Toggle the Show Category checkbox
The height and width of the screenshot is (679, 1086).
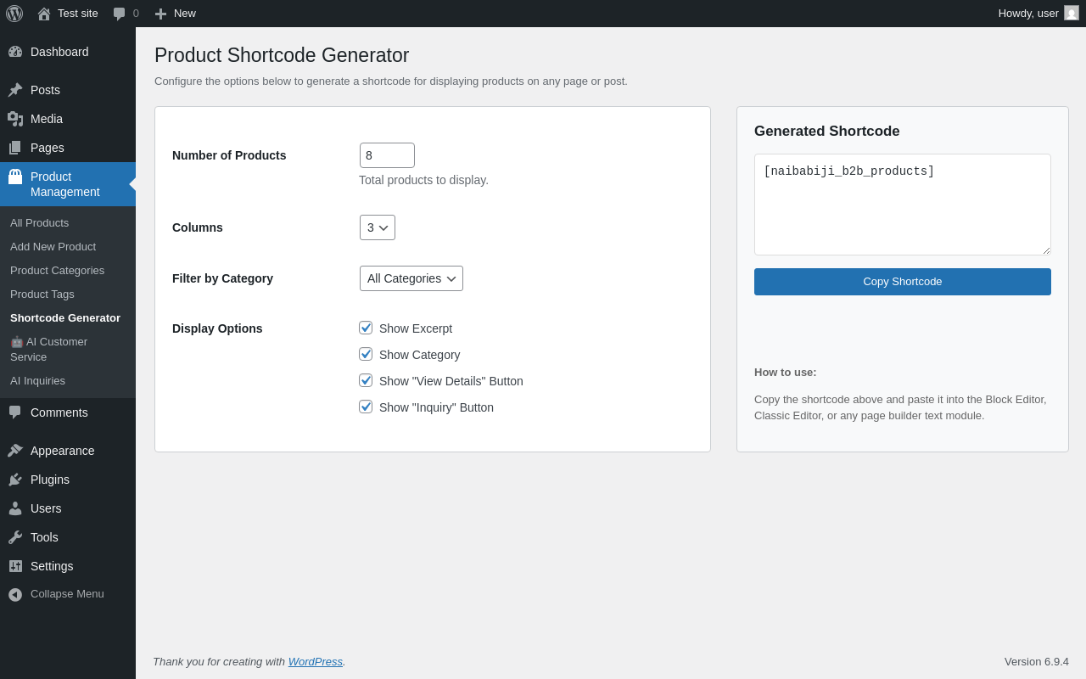tap(366, 354)
